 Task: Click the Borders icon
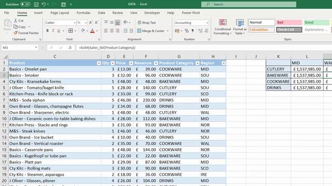click(x=71, y=31)
